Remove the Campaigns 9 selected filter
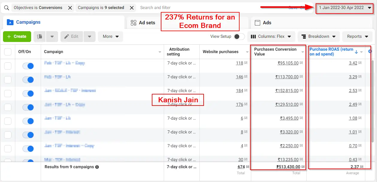Screen dimensions: 377x182 [x=131, y=8]
